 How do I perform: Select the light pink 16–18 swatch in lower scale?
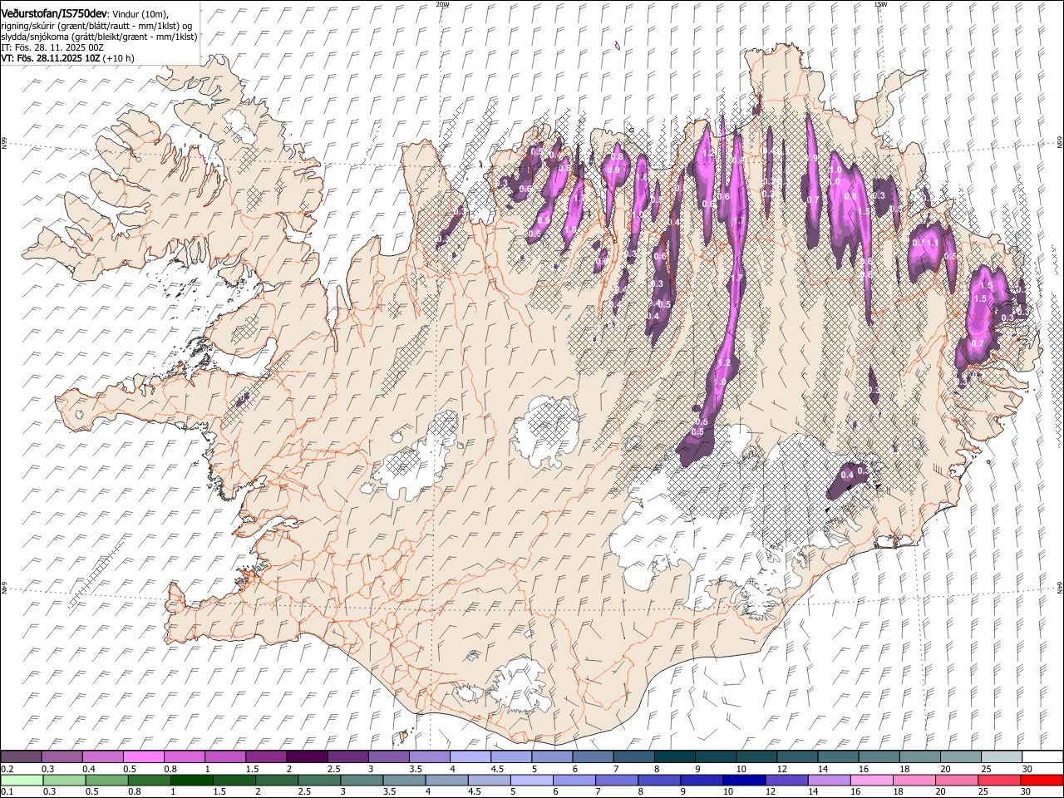[x=871, y=781]
